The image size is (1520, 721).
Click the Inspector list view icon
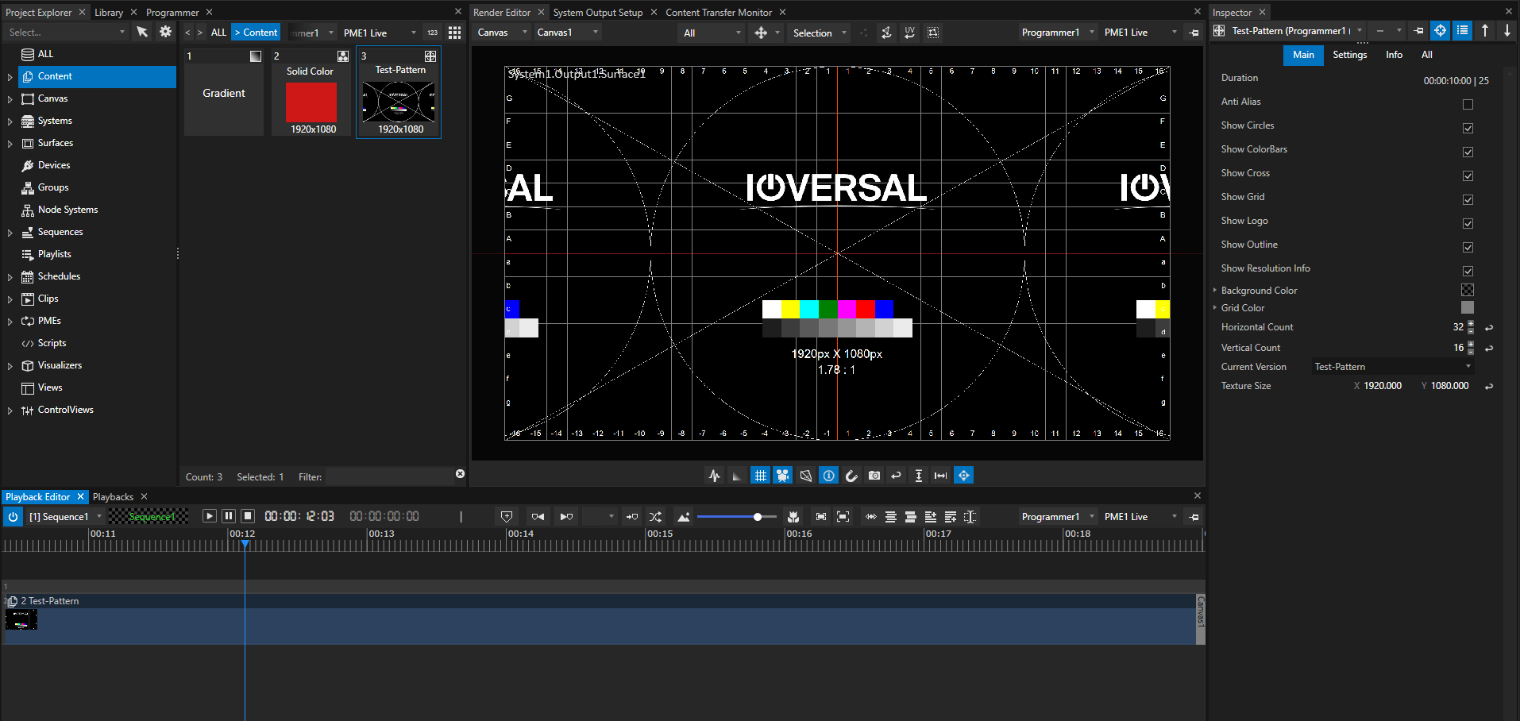tap(1462, 30)
